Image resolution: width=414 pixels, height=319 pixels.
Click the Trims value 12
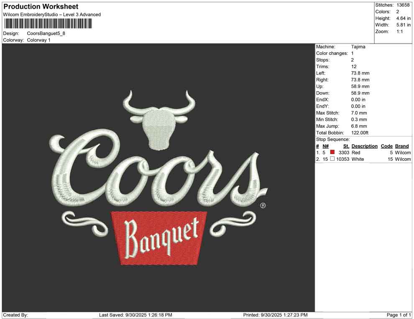(x=354, y=67)
